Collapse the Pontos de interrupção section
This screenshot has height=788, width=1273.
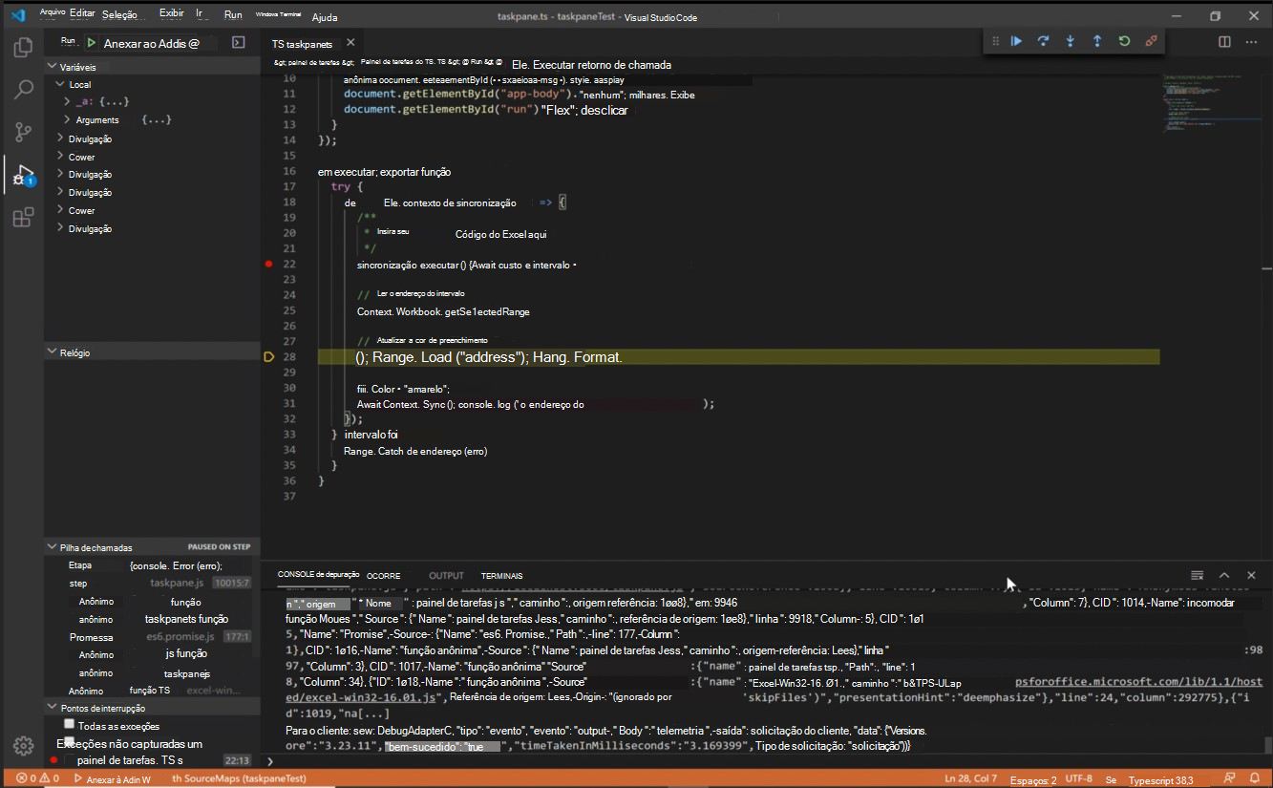pyautogui.click(x=53, y=708)
